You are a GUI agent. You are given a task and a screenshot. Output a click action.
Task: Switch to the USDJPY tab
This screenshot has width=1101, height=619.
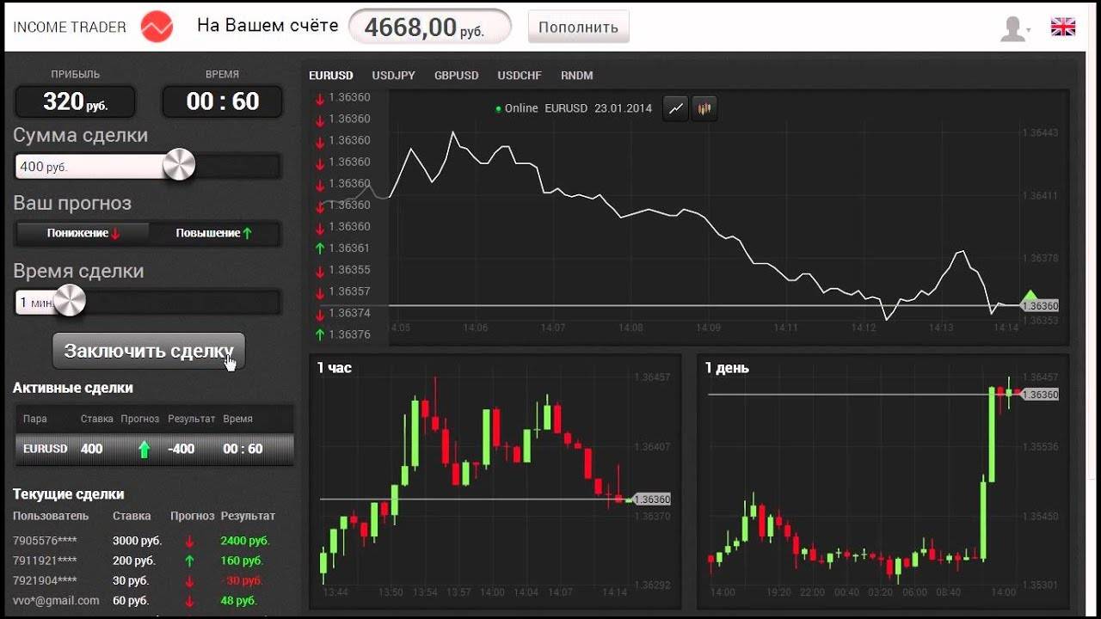coord(393,76)
